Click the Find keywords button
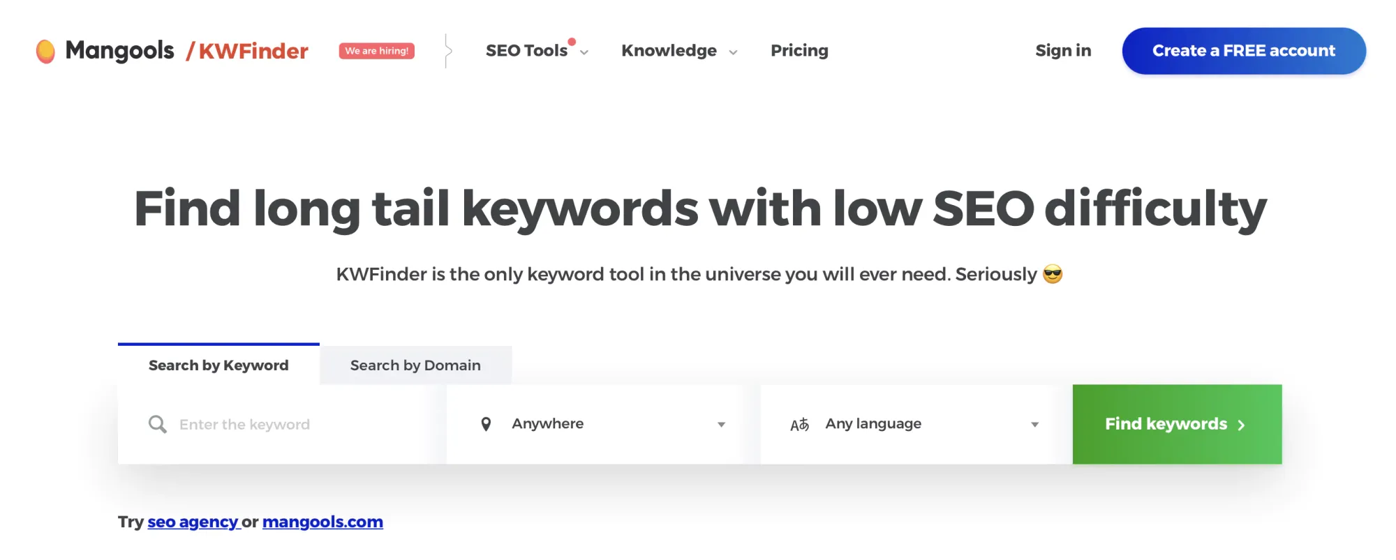 point(1176,423)
